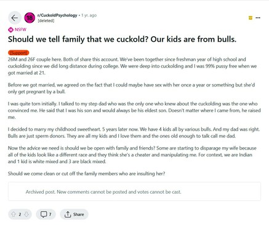Open the subreddit 18+ avatar icon
269x225 pixels.
point(30,18)
